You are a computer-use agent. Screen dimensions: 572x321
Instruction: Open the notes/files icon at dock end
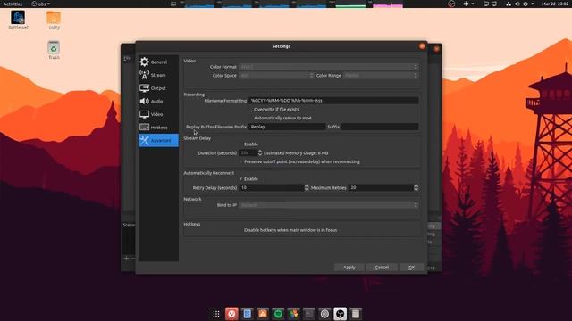(x=356, y=314)
